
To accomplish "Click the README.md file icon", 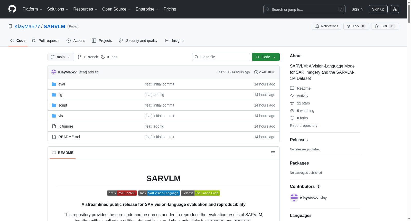I will (54, 137).
